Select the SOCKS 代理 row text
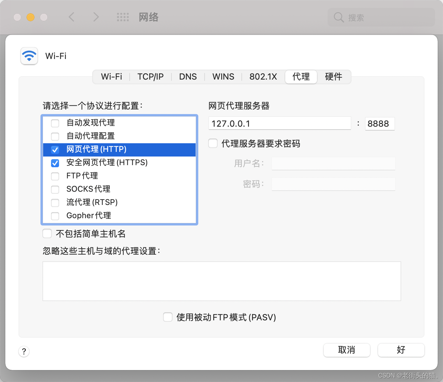Image resolution: width=443 pixels, height=382 pixels. 89,189
